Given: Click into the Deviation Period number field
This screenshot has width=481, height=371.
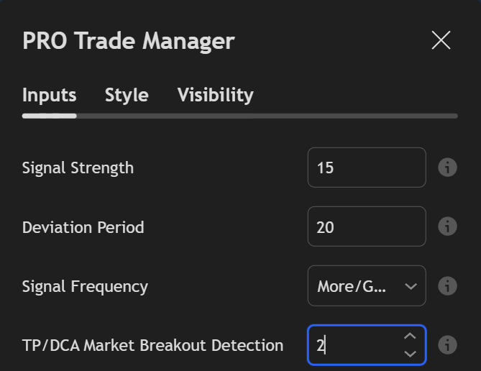Looking at the screenshot, I should coord(366,227).
